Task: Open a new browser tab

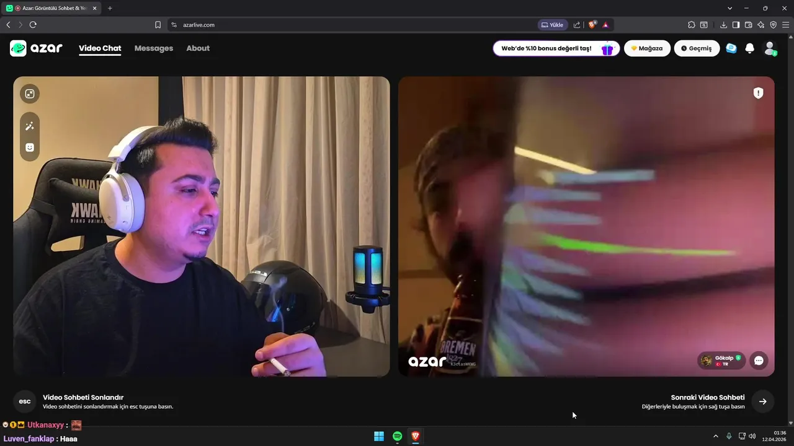Action: point(110,8)
